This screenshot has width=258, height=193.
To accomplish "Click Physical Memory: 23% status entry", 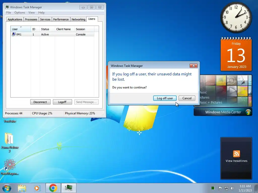I will (80, 113).
